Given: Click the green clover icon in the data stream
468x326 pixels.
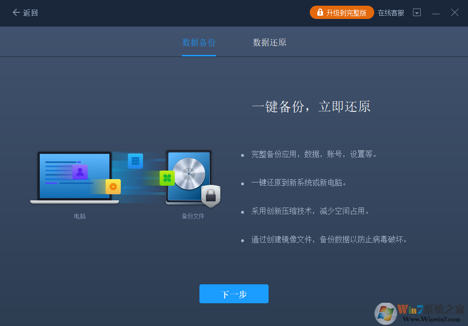Looking at the screenshot, I should (167, 177).
